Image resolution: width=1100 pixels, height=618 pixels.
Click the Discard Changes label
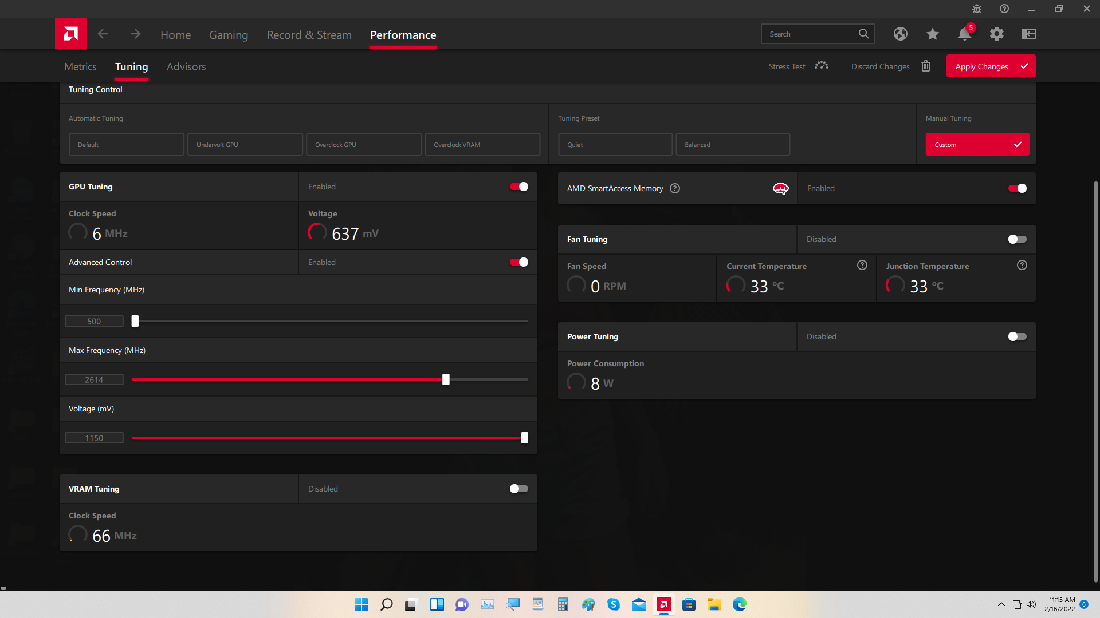[880, 66]
